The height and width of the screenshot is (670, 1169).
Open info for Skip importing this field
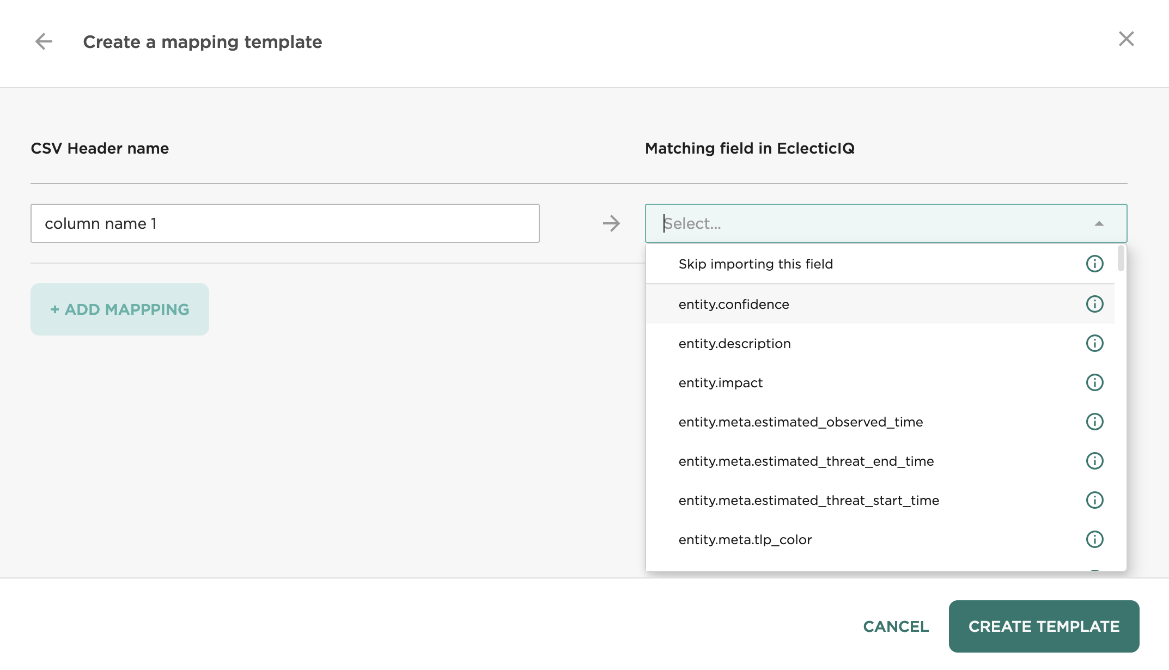click(x=1094, y=264)
